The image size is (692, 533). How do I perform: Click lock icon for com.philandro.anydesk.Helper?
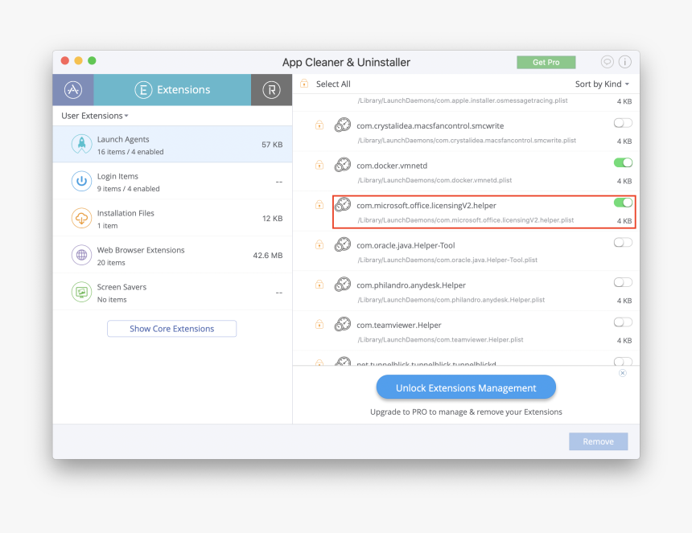pos(319,285)
